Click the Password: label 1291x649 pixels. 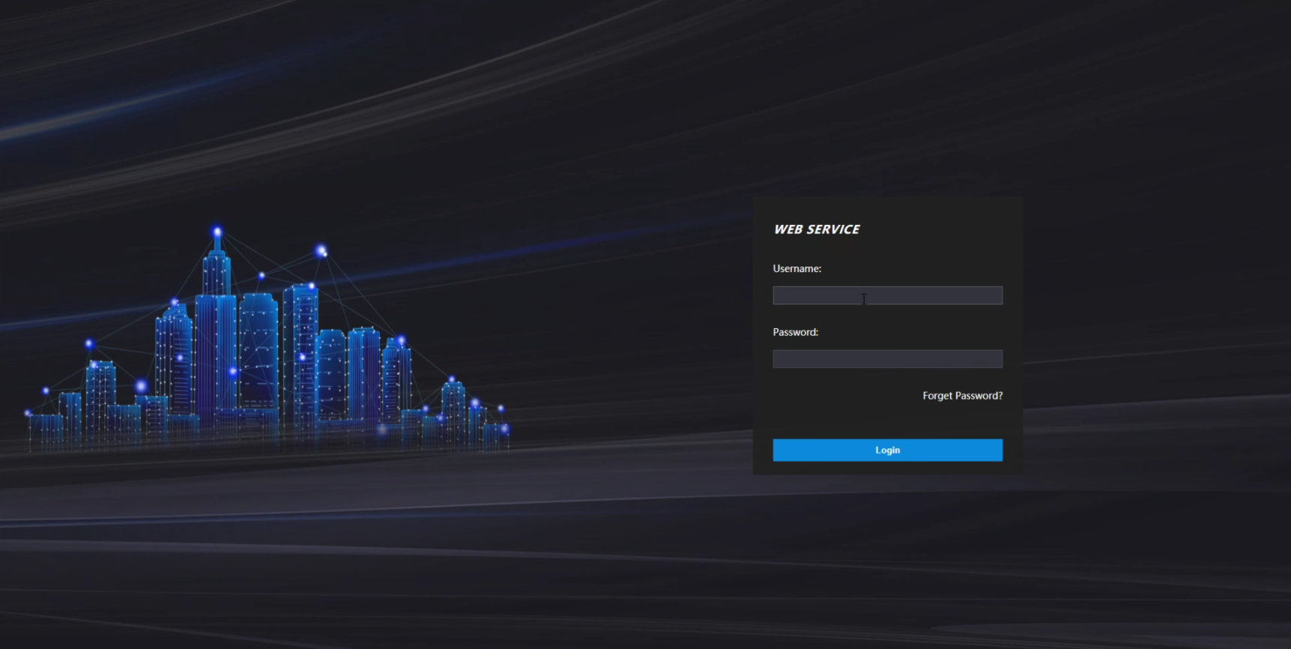tap(796, 332)
